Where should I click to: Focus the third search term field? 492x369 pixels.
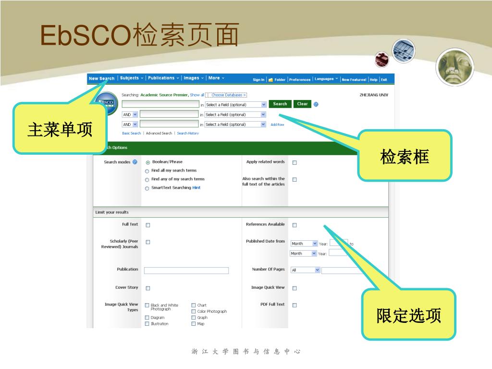[x=169, y=123]
